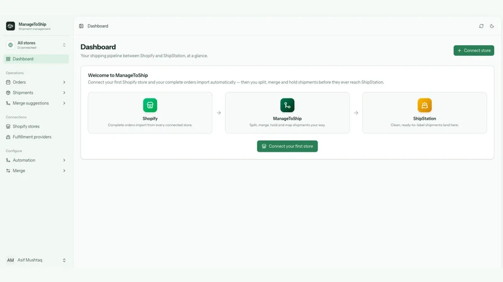Click 'Clean, ready-to-label shipments land here' text

pos(424,125)
